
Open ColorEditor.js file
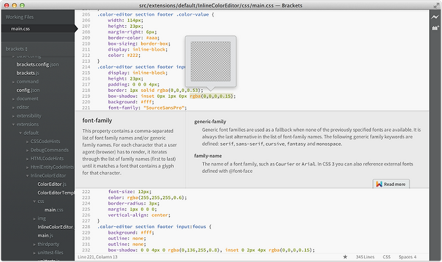pos(52,184)
